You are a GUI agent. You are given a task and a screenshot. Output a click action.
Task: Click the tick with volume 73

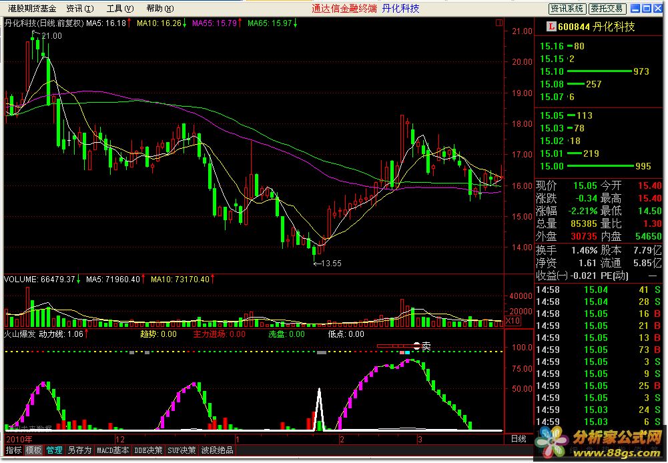point(598,350)
